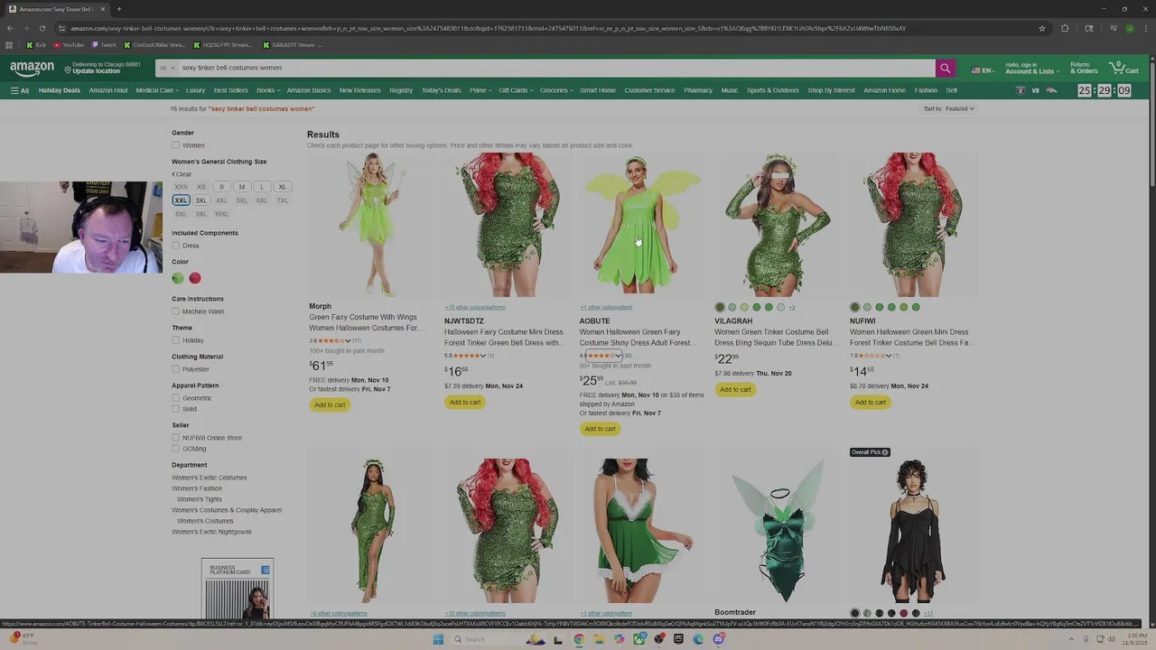The image size is (1156, 650).
Task: Open the Kick bookmark
Action: point(36,44)
